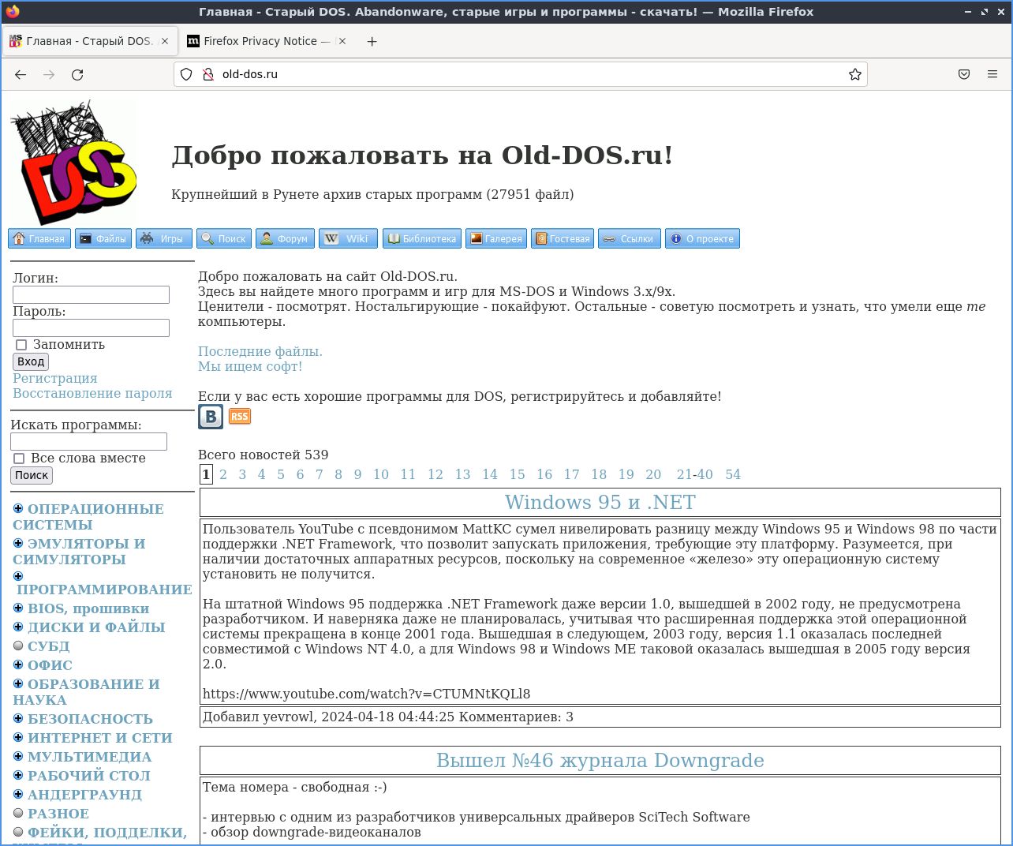Expand the ОПЕРАЦИОННЫЕ СИСТЕМЫ category

click(18, 508)
